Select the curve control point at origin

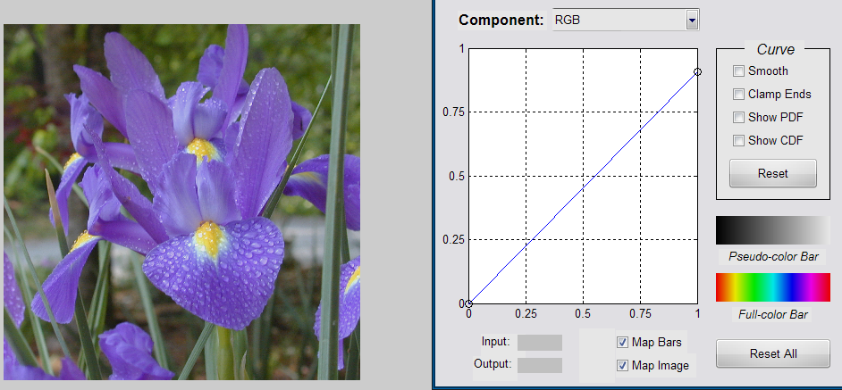click(x=468, y=303)
